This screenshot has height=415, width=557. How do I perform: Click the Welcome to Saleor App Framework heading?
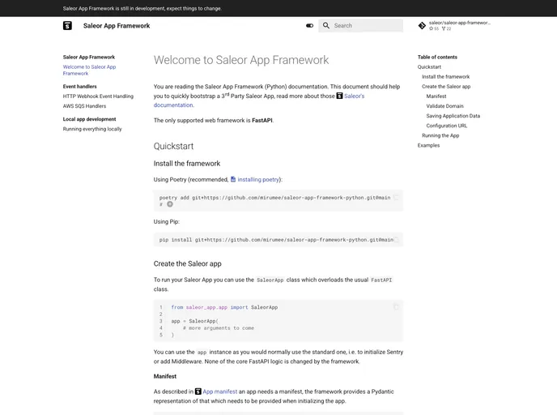241,60
